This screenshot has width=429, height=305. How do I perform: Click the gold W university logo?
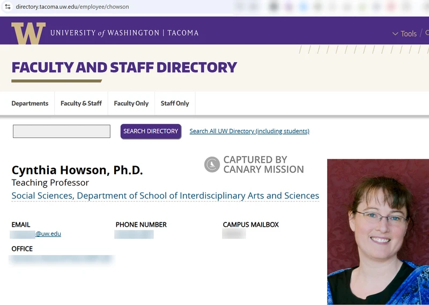(x=28, y=33)
